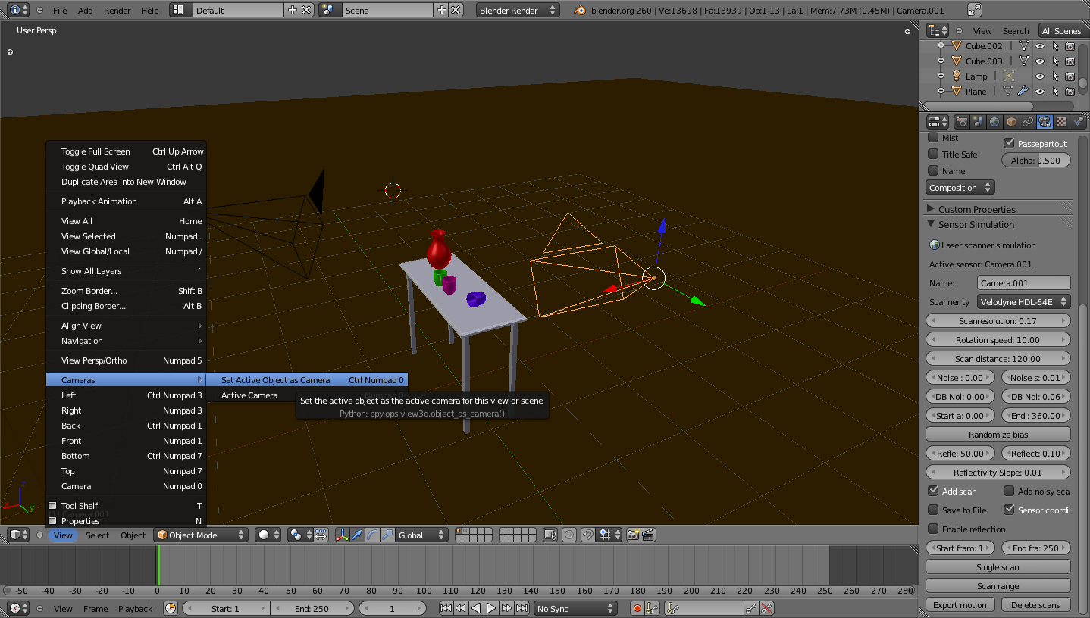This screenshot has height=618, width=1090.
Task: Uncheck the Passepartout checkbox
Action: (1009, 142)
